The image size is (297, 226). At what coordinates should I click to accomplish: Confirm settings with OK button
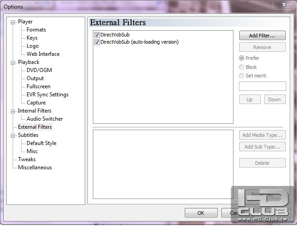coord(201,213)
